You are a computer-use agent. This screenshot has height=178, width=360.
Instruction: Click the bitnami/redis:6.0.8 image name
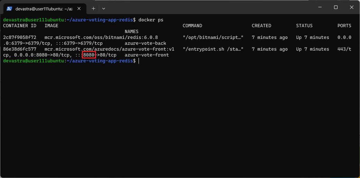tap(101, 38)
